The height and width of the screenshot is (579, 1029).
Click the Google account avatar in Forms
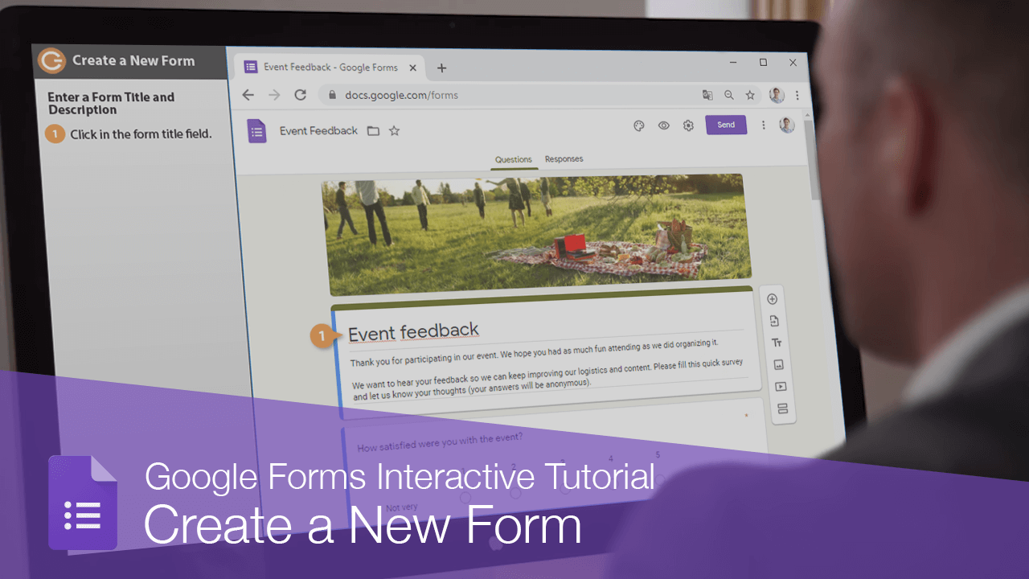pos(787,125)
